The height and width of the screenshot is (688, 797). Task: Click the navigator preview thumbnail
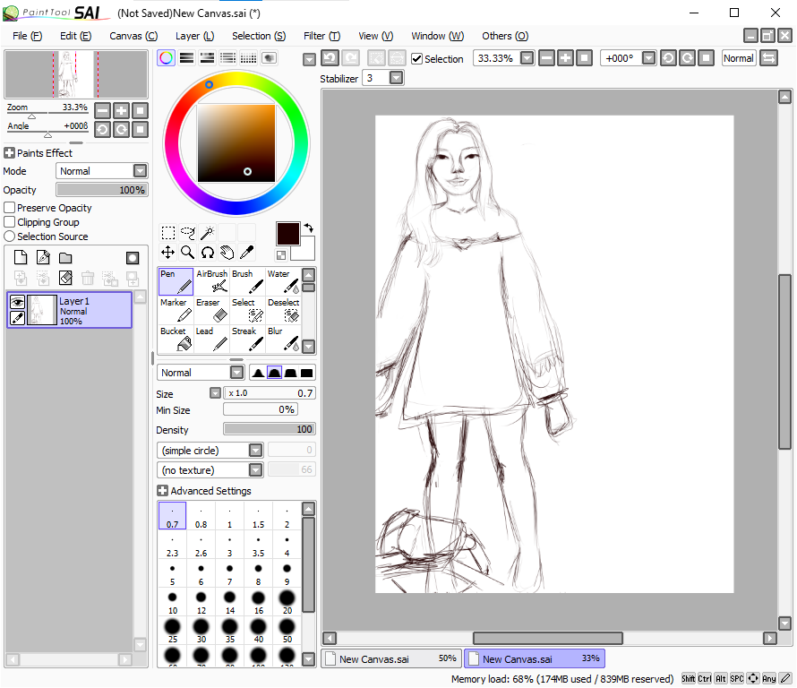coord(76,74)
